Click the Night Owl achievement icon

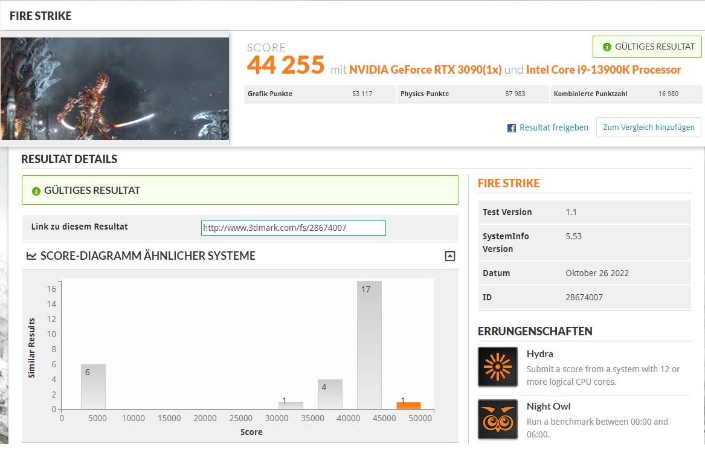click(498, 419)
